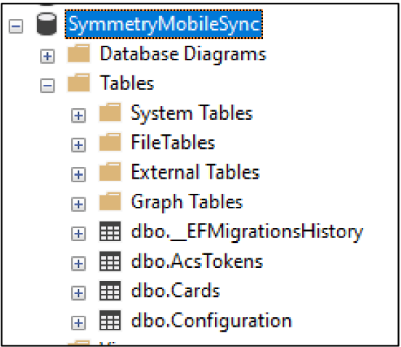Click the dbo.AcsTokens table grid icon
Screen dimensions: 401x347
110,261
